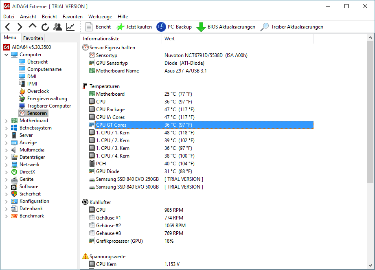Click the scrollbar up arrow
The width and height of the screenshot is (375, 270).
(370, 37)
